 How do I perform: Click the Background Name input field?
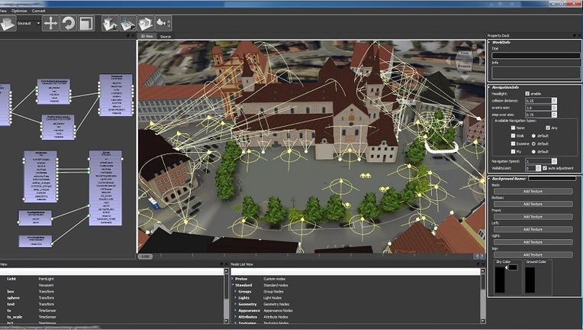(552, 179)
